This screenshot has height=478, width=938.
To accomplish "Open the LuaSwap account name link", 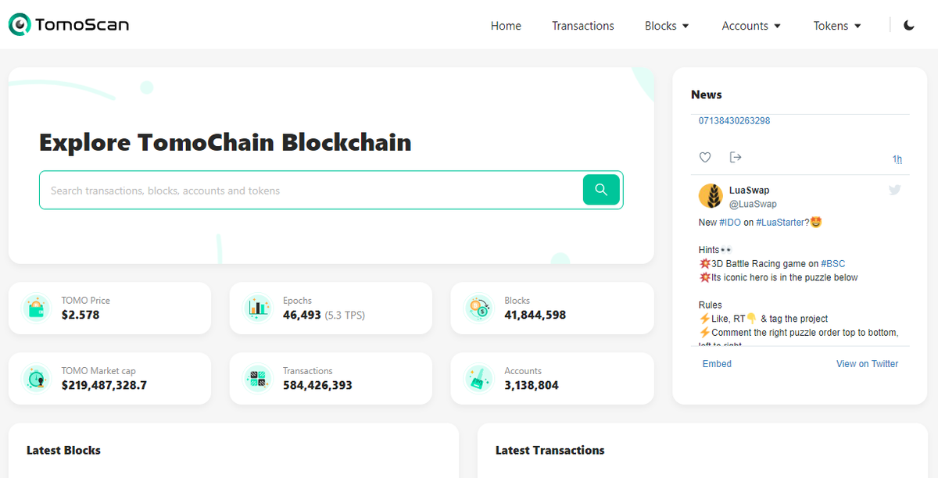I will click(x=750, y=191).
